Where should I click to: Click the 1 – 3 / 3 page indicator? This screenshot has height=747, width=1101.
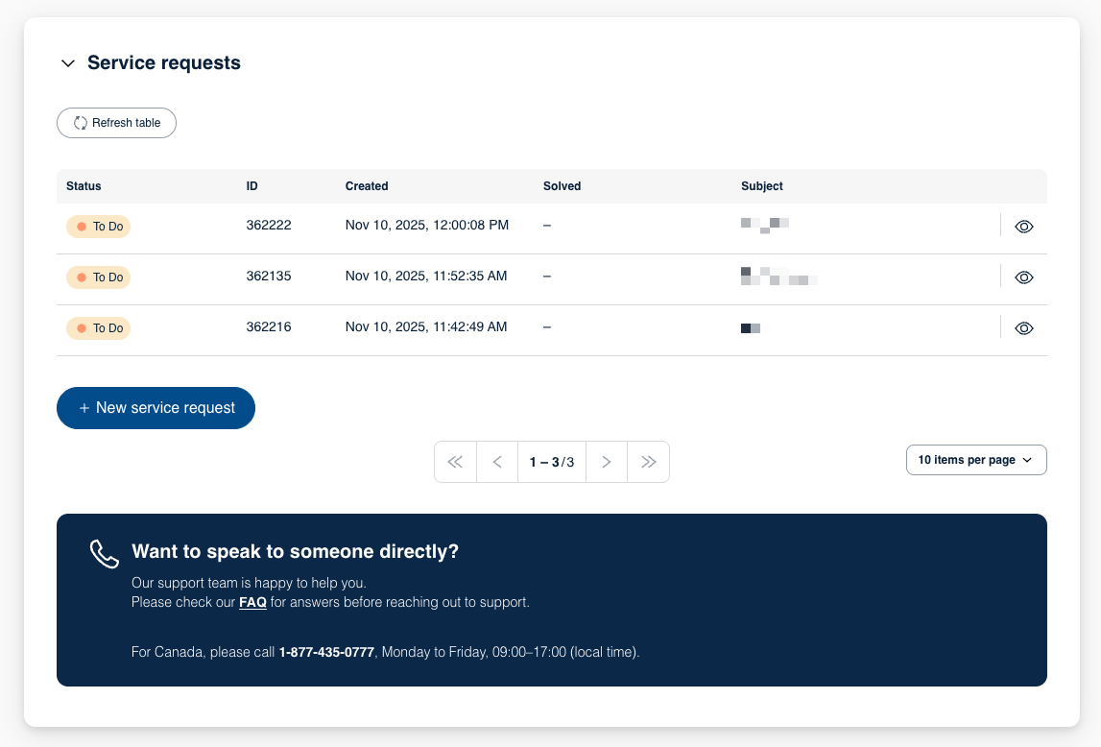pos(551,462)
